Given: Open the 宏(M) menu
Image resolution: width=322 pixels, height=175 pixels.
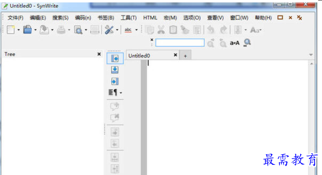Looking at the screenshot, I should (x=170, y=18).
